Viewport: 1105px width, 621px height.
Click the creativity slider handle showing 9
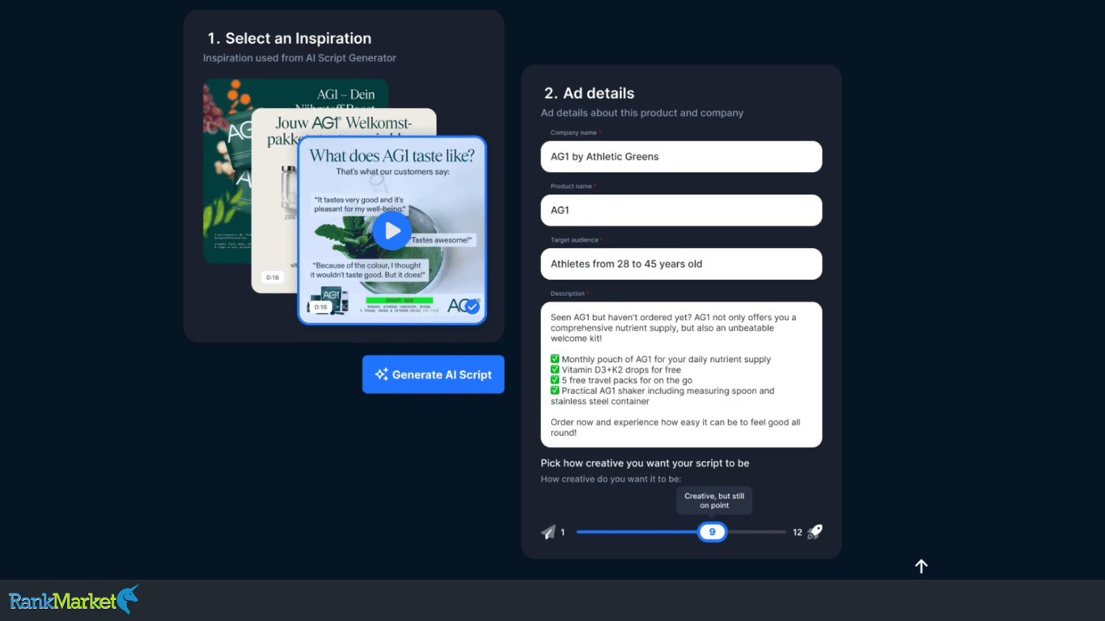(x=712, y=531)
